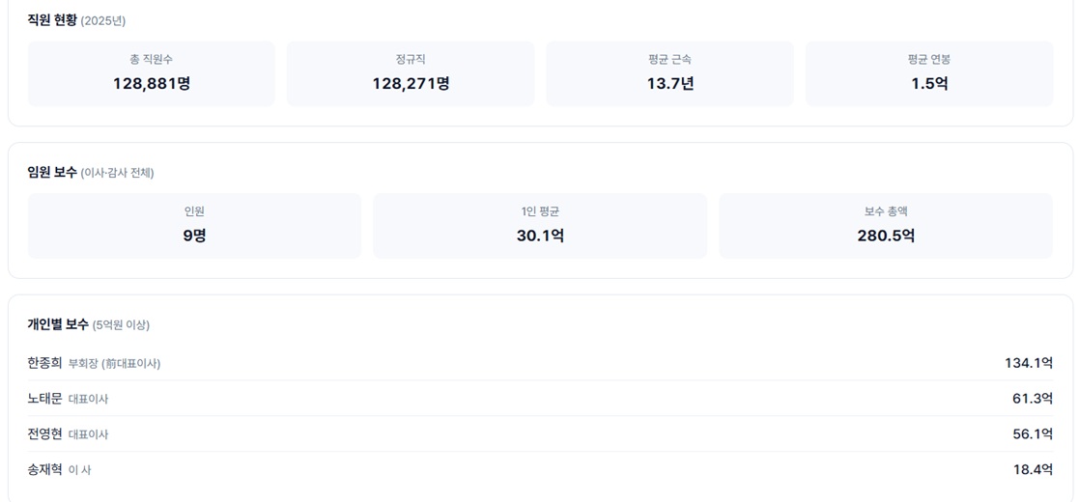Image resolution: width=1079 pixels, height=502 pixels.
Task: Click the 직원 현황 section heading
Action: coord(52,20)
